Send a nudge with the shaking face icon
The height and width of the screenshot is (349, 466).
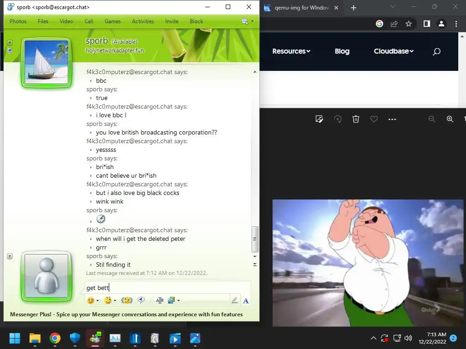(127, 300)
